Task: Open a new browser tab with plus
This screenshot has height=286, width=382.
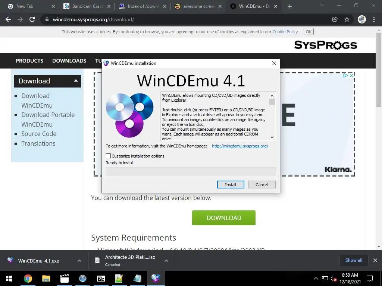Action: 289,6
